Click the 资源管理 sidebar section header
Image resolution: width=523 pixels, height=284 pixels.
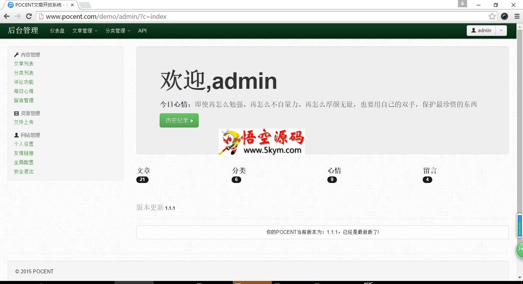click(27, 113)
